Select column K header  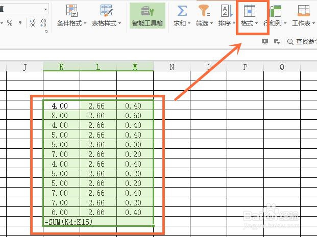pyautogui.click(x=61, y=67)
